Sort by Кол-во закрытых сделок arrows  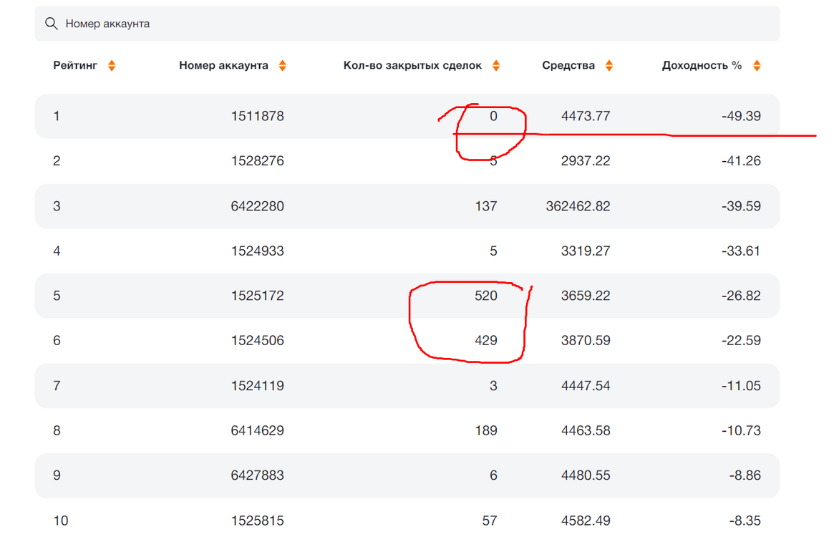(496, 65)
